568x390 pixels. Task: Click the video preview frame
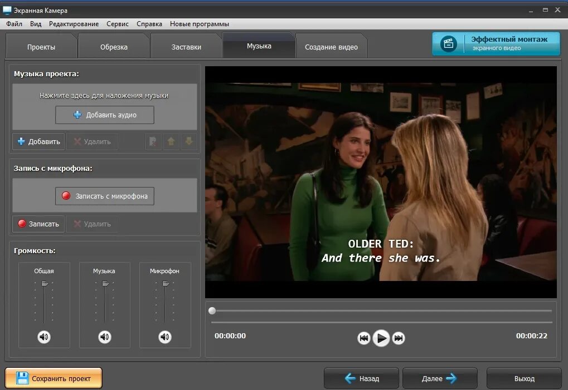pos(381,182)
